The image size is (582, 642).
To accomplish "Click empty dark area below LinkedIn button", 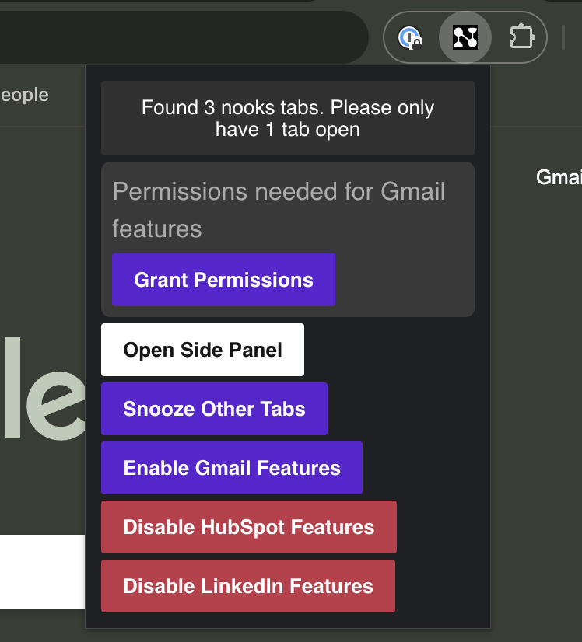I will [288, 620].
